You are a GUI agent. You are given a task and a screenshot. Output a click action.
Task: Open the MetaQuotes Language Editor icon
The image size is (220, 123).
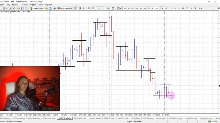pyautogui.click(x=46, y=8)
